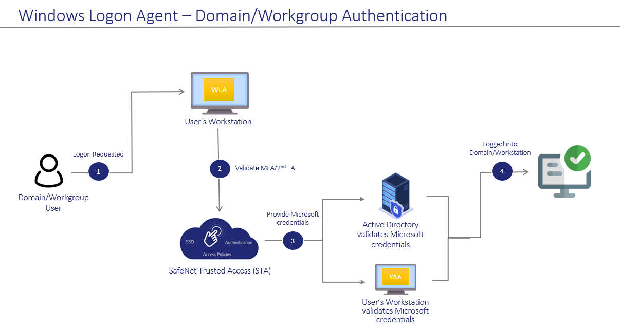Click the yellow WLA badge on the bottom workstation

pyautogui.click(x=395, y=277)
